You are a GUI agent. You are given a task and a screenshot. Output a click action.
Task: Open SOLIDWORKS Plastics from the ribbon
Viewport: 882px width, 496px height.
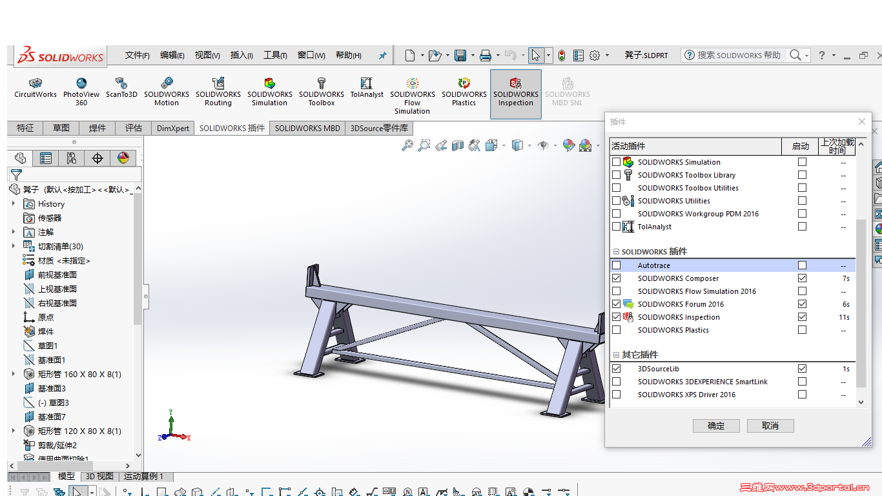tap(464, 92)
